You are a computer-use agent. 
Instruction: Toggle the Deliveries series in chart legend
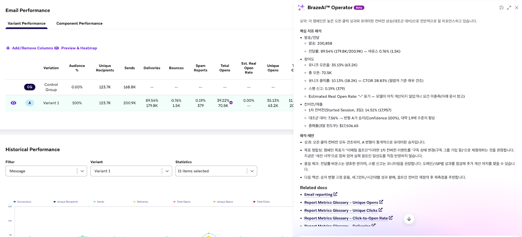[141, 202]
